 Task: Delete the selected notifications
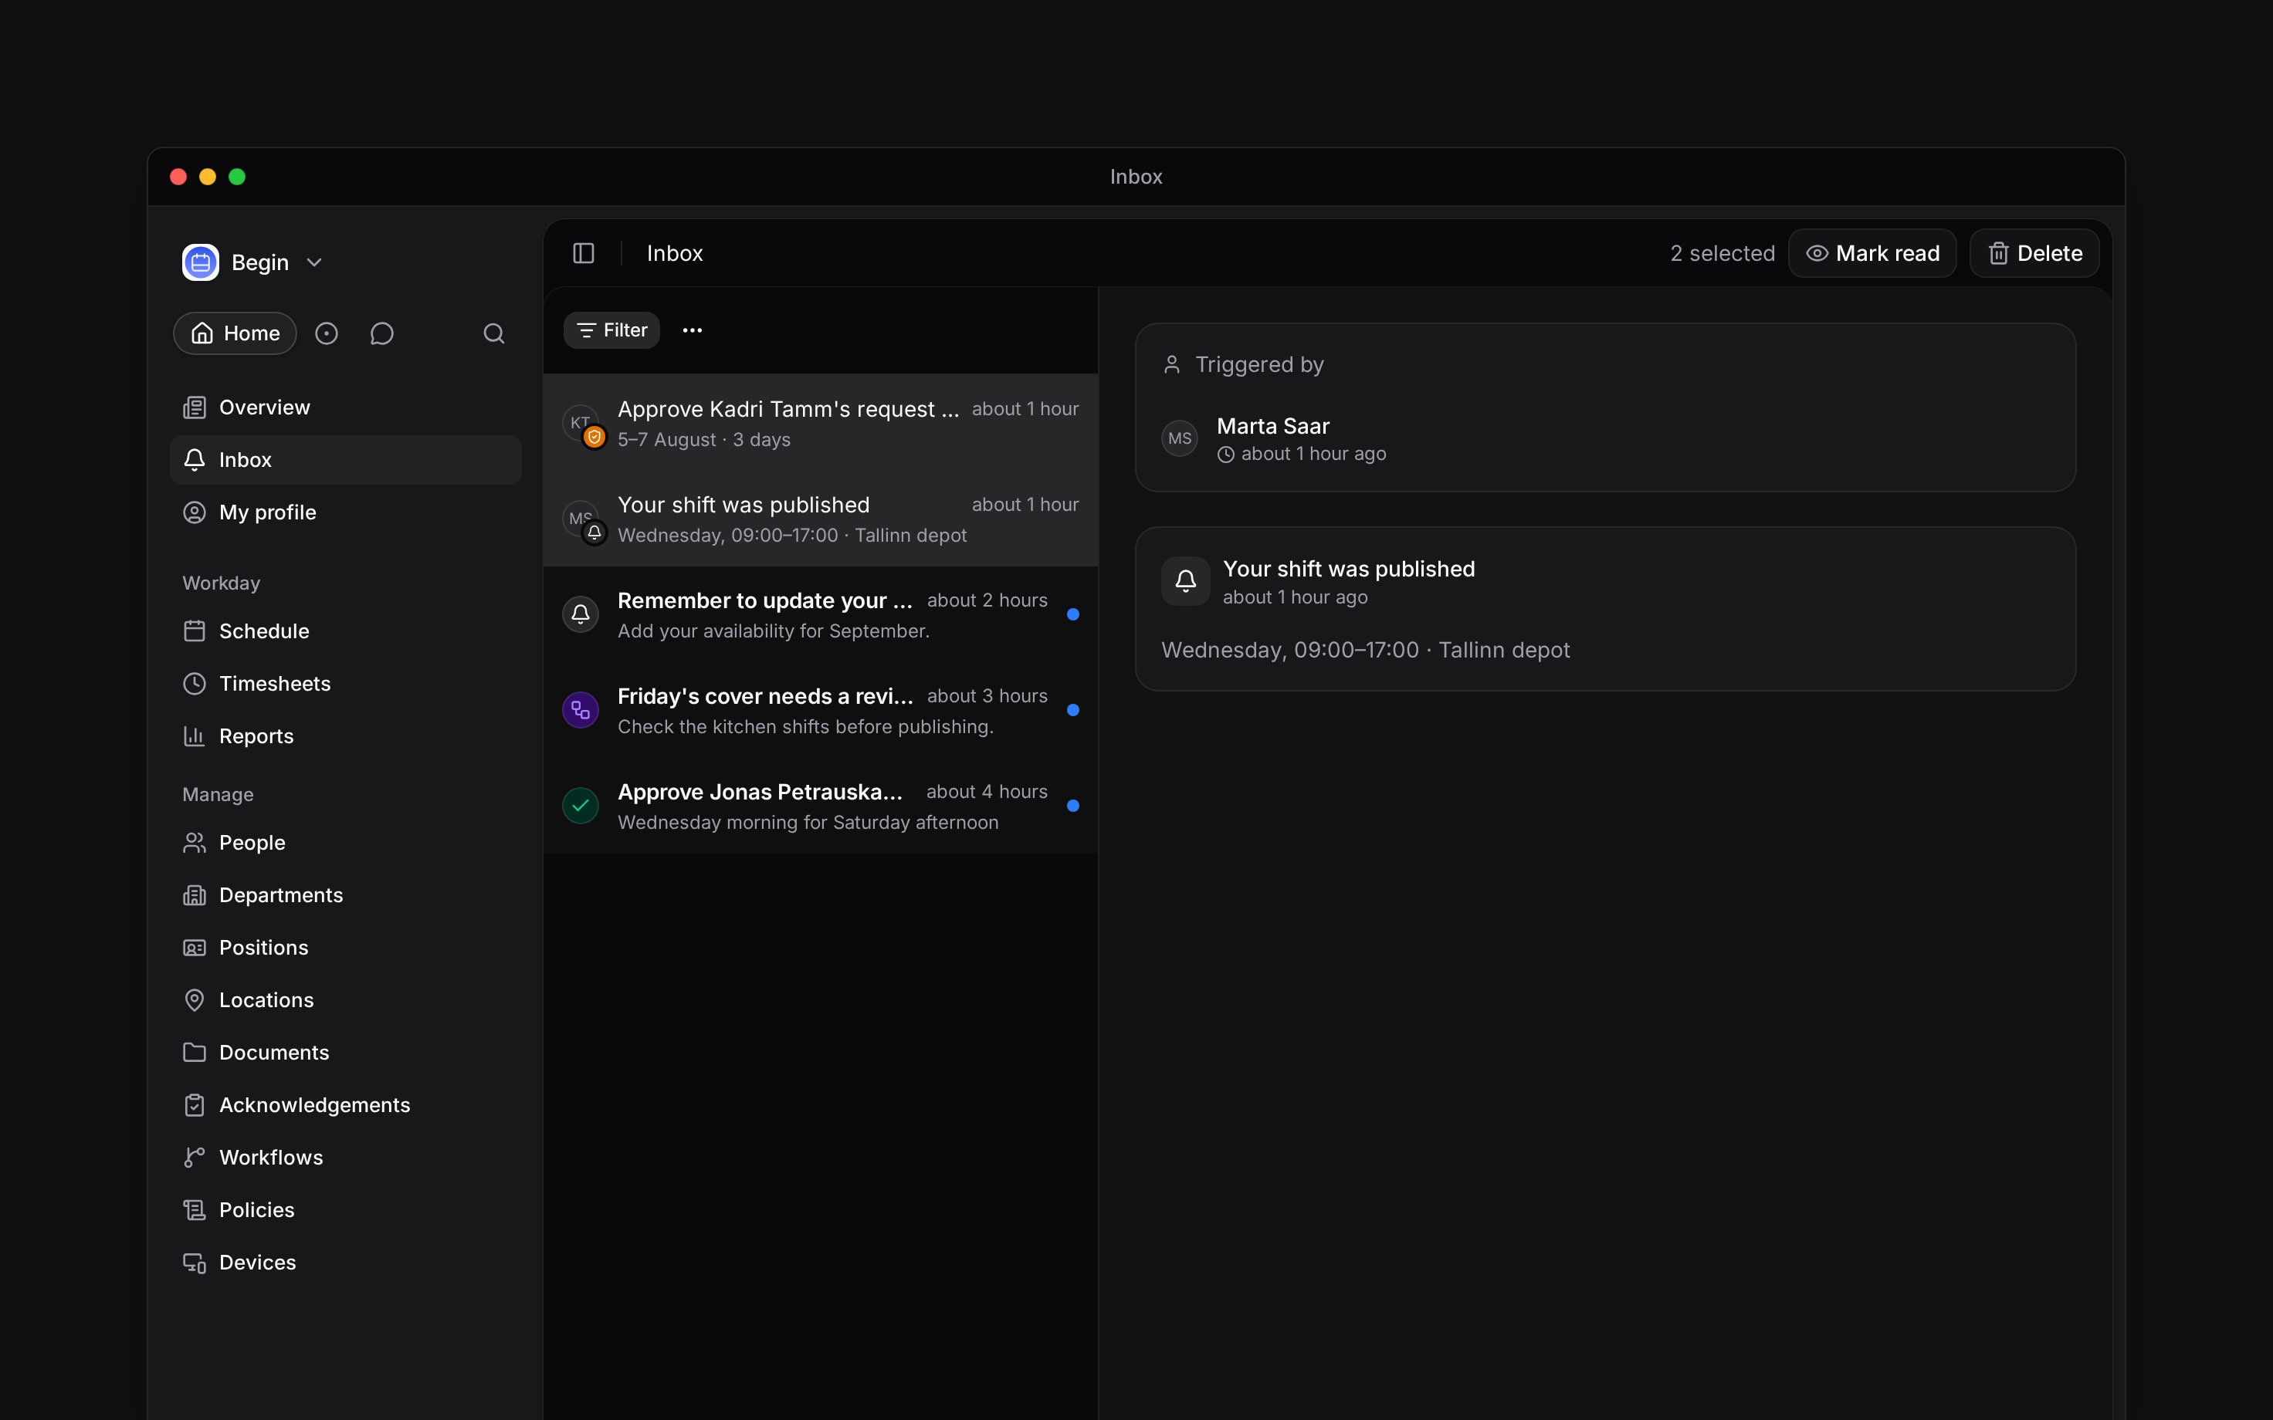[2034, 254]
